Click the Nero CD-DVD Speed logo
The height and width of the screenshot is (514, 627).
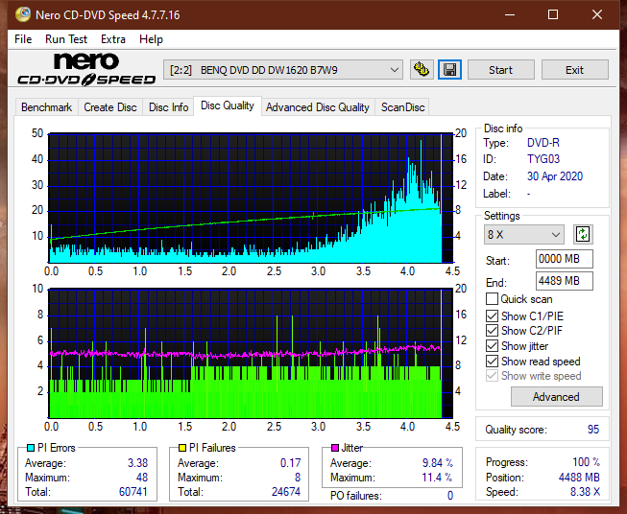click(x=86, y=69)
